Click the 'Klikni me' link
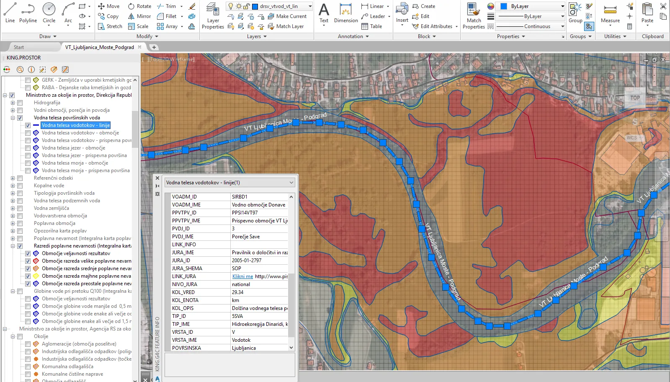This screenshot has height=382, width=670. [242, 276]
